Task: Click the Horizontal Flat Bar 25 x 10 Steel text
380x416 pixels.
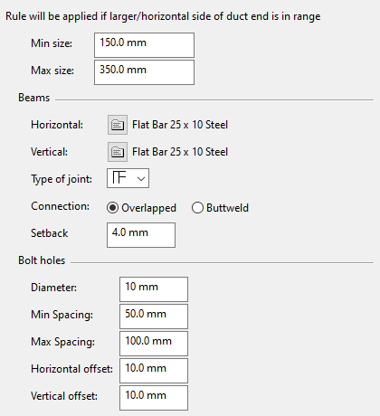Action: 180,125
